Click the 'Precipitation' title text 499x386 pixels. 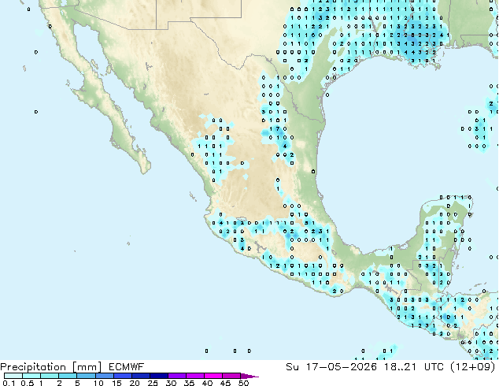point(33,367)
